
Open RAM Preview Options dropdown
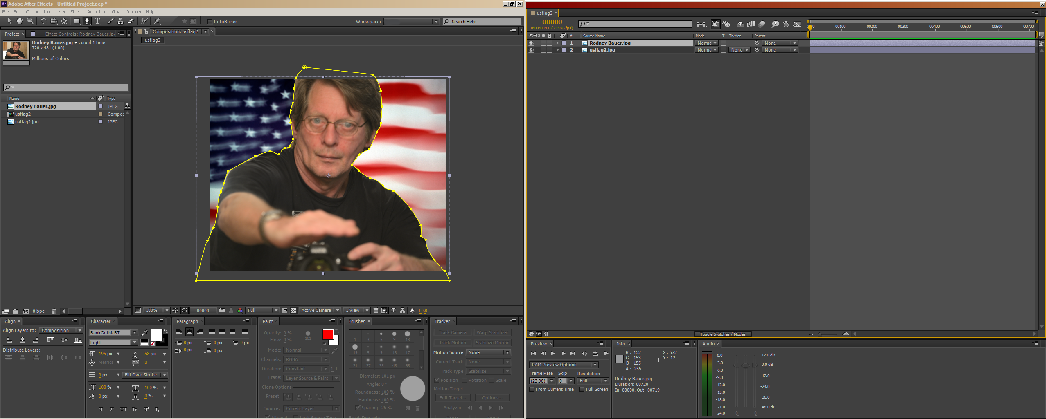[x=564, y=365]
